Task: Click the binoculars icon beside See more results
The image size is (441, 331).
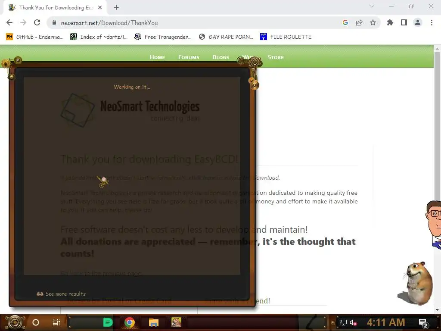Action: tap(40, 294)
